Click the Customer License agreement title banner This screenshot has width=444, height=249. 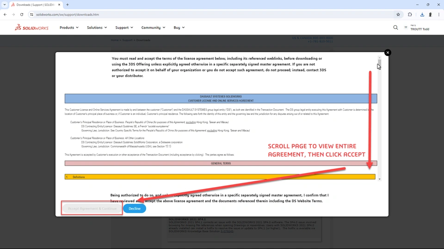[221, 99]
